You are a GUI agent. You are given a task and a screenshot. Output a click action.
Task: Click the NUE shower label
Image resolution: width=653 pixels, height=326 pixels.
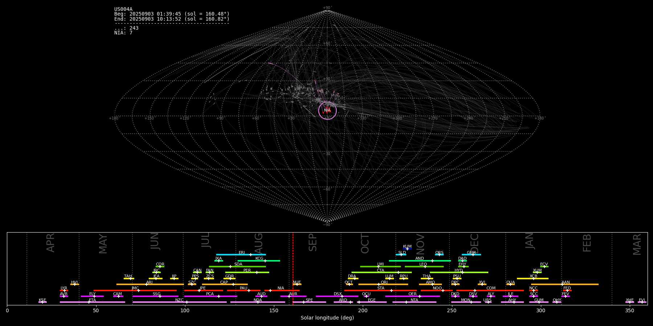[297, 283]
